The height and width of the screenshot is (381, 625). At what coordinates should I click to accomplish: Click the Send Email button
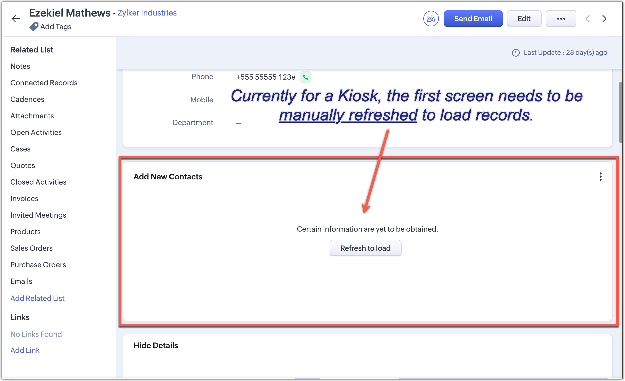point(473,19)
